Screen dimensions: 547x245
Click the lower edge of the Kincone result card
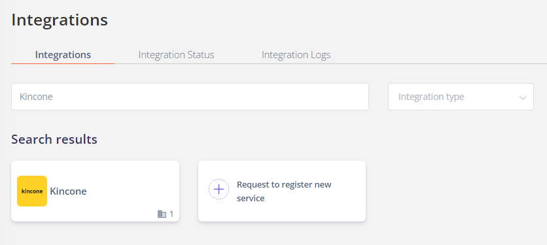pyautogui.click(x=95, y=220)
